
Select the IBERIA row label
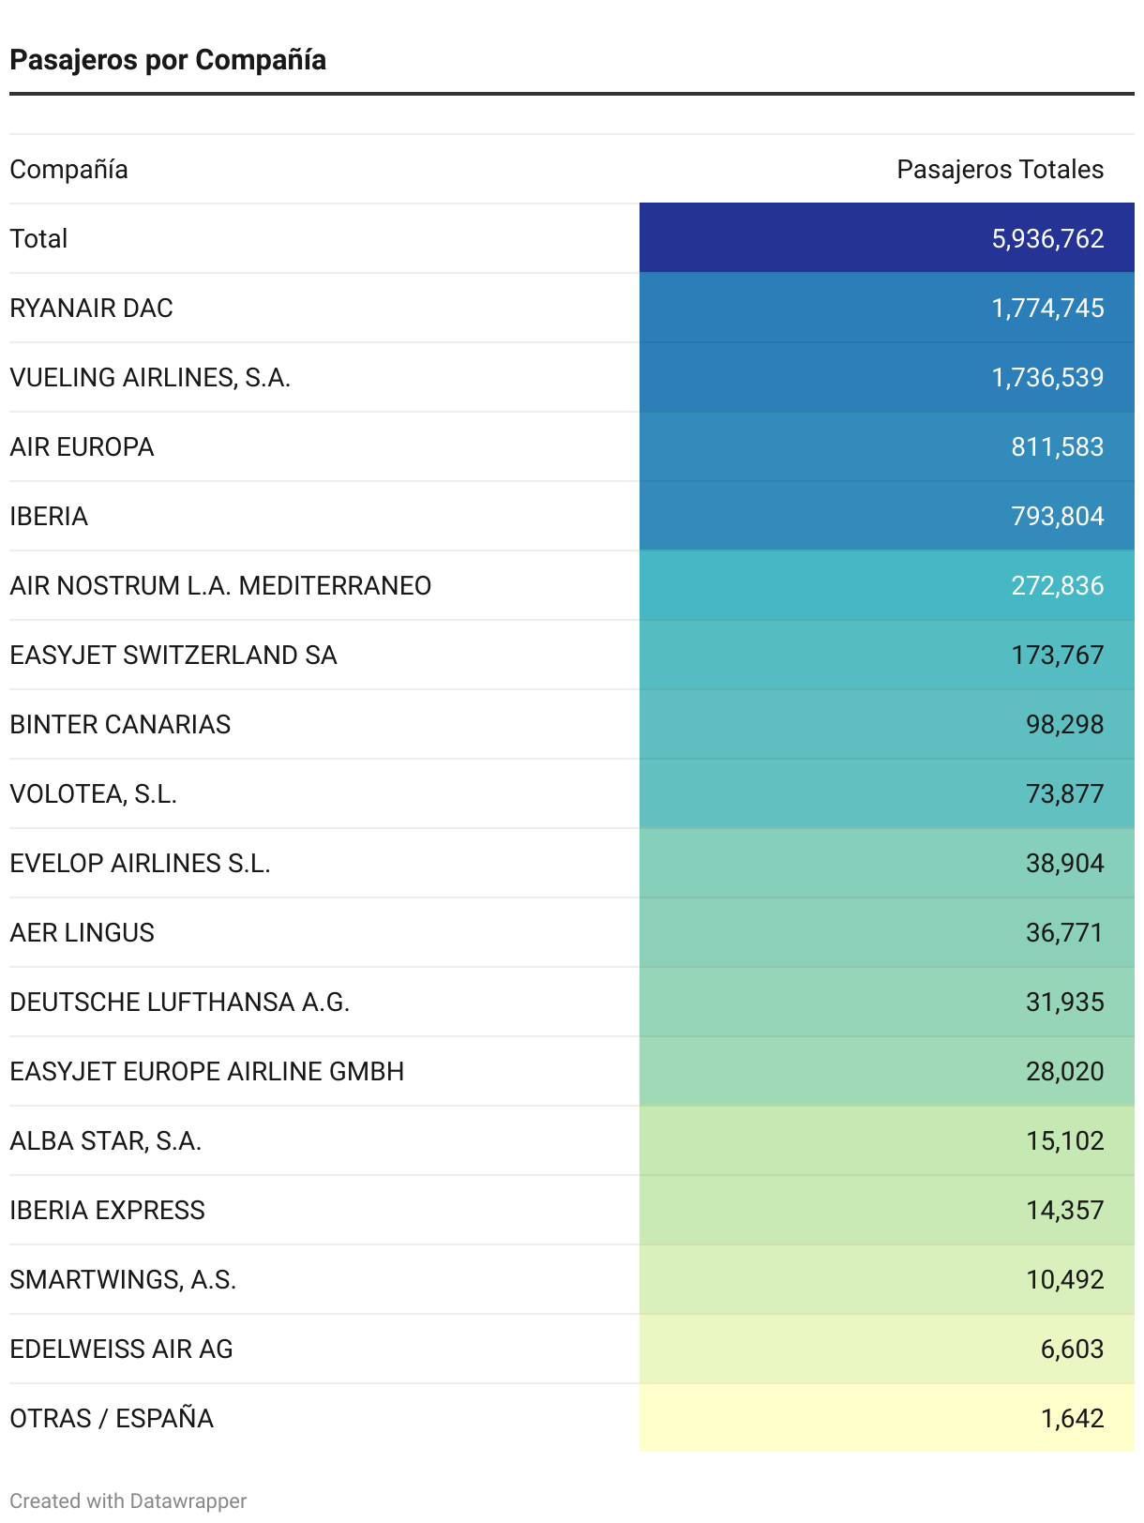pyautogui.click(x=49, y=517)
